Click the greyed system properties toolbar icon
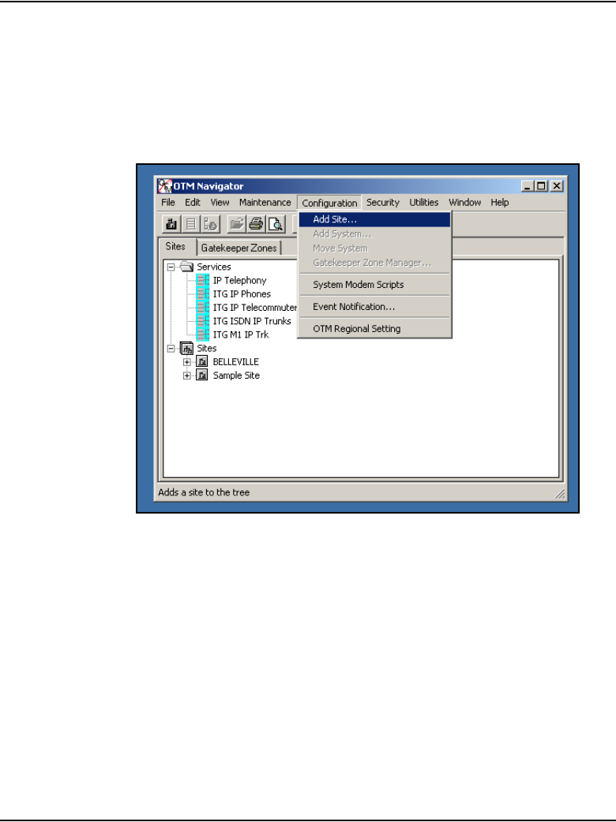 click(x=210, y=224)
